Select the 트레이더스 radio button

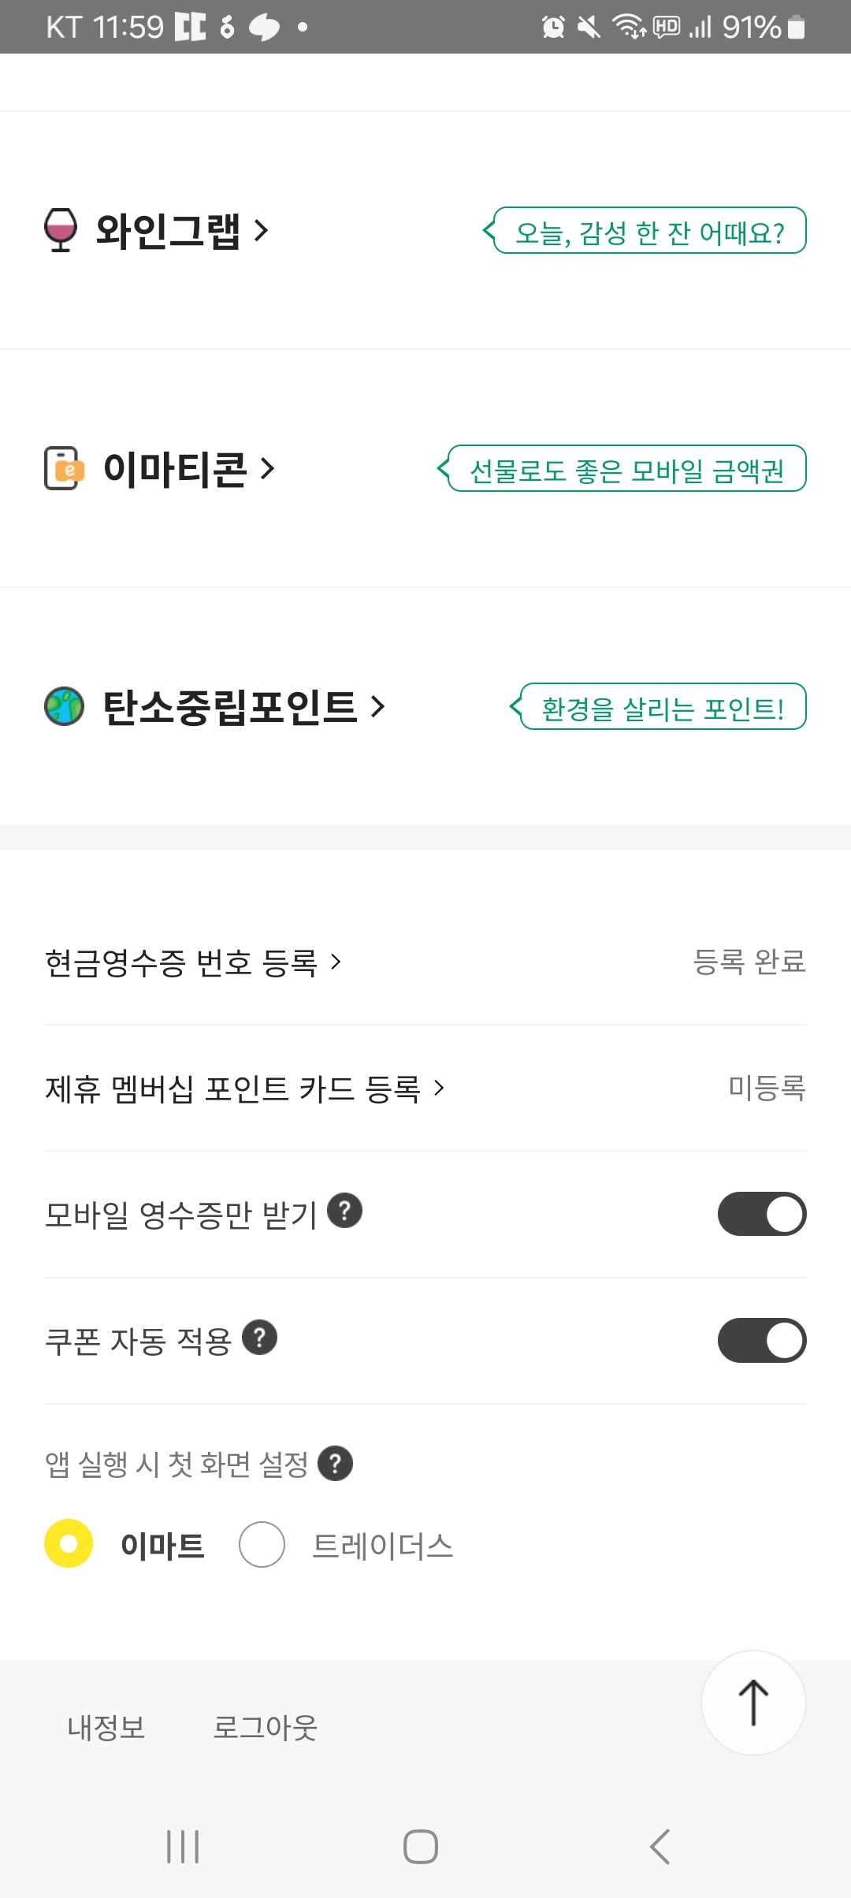[x=262, y=1544]
